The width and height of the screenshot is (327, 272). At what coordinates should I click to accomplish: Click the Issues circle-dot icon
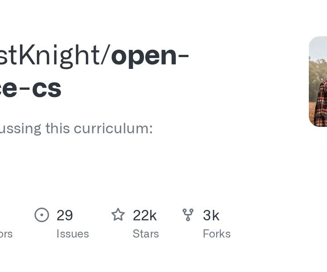(x=42, y=215)
